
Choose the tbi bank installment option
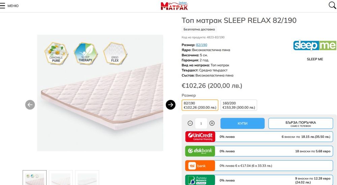pyautogui.click(x=259, y=166)
